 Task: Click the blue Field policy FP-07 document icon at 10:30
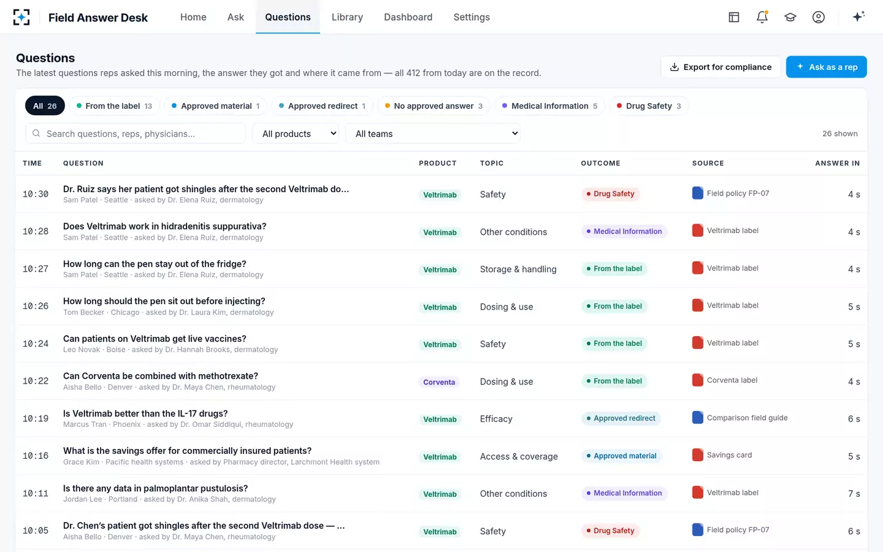click(698, 193)
